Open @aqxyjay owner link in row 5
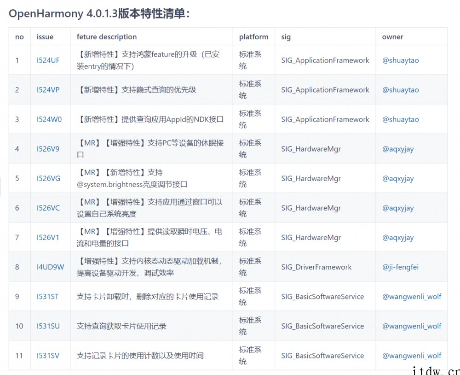 [x=398, y=179]
